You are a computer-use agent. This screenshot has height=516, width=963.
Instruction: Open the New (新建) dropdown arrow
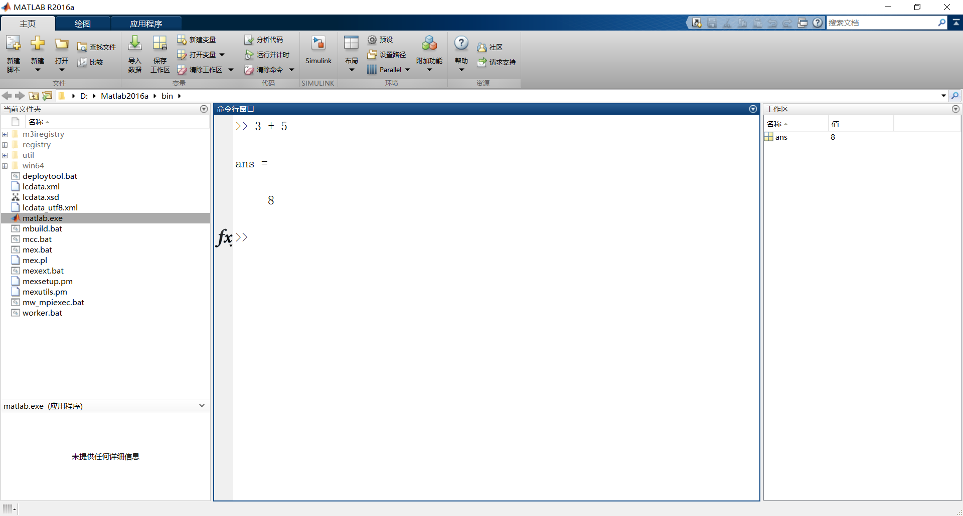[x=38, y=70]
